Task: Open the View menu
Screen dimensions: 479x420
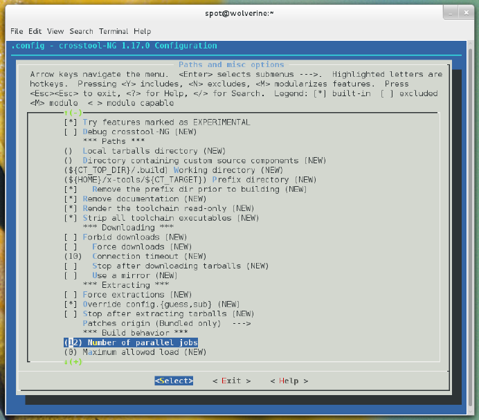Action: 55,31
